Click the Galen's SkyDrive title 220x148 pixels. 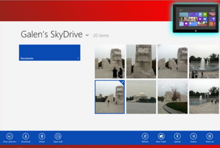(52, 34)
